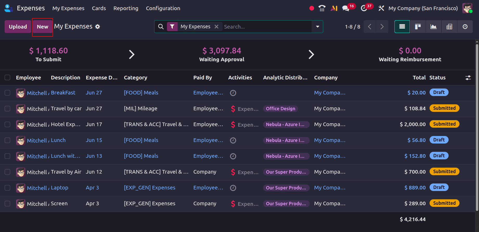Sort by Employee column header

[29, 78]
